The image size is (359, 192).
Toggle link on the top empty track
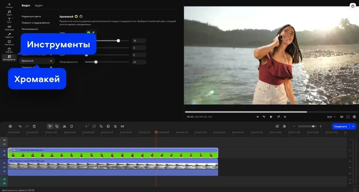pyautogui.click(x=4, y=144)
